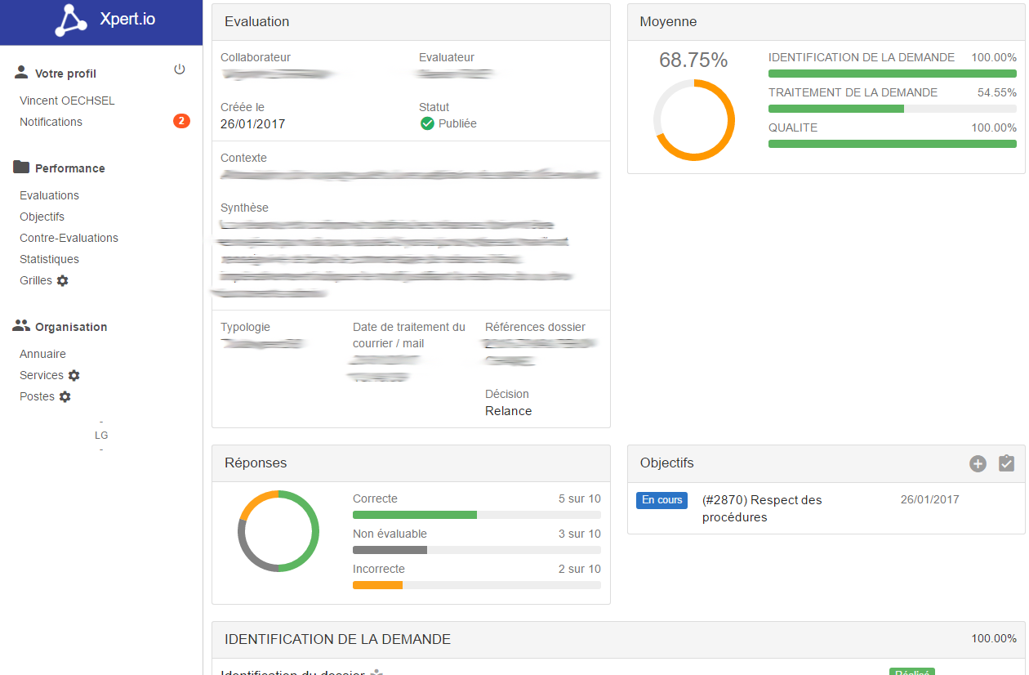Click the Références dossier label
The image size is (1029, 675).
tap(535, 327)
